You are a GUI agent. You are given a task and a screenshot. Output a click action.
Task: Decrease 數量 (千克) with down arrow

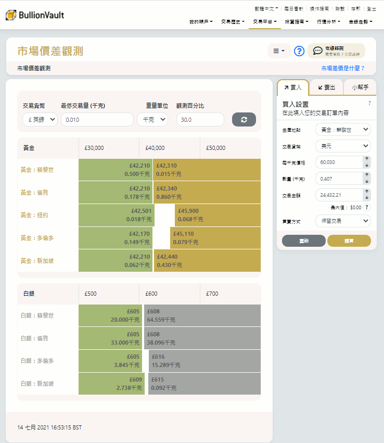tap(367, 182)
